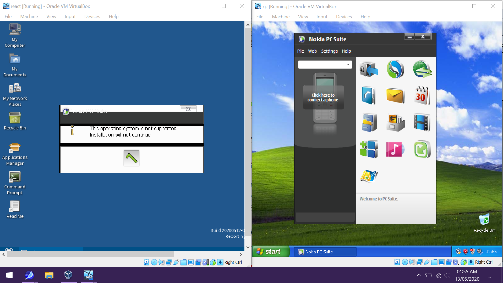Image resolution: width=503 pixels, height=283 pixels.
Task: Click the green checkmark button in installer dialog
Action: [131, 158]
